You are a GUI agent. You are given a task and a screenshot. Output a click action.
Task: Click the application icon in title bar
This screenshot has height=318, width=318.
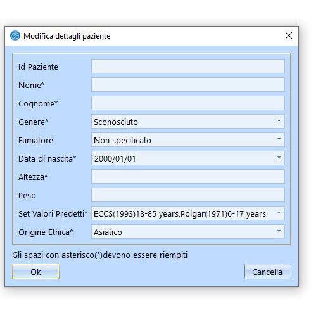15,35
